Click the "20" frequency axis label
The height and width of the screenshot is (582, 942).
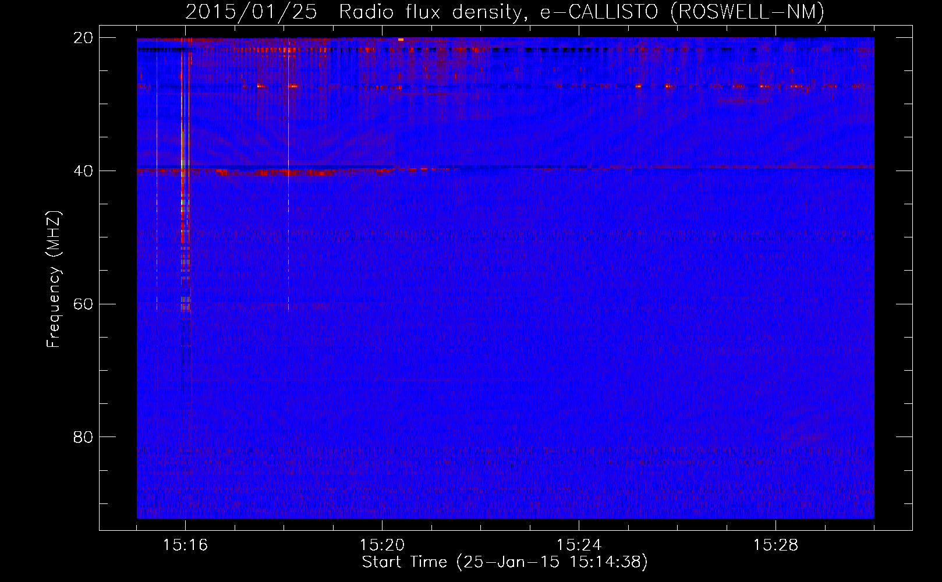(83, 38)
